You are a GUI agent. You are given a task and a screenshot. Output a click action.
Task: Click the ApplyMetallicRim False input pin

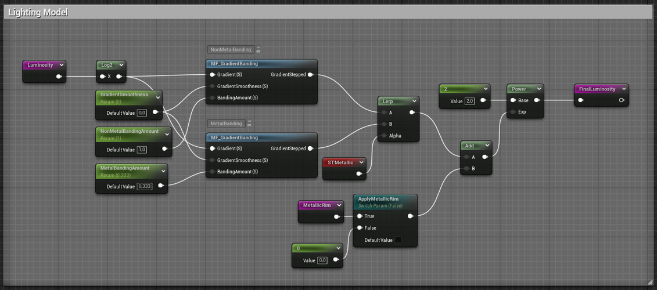[360, 228]
